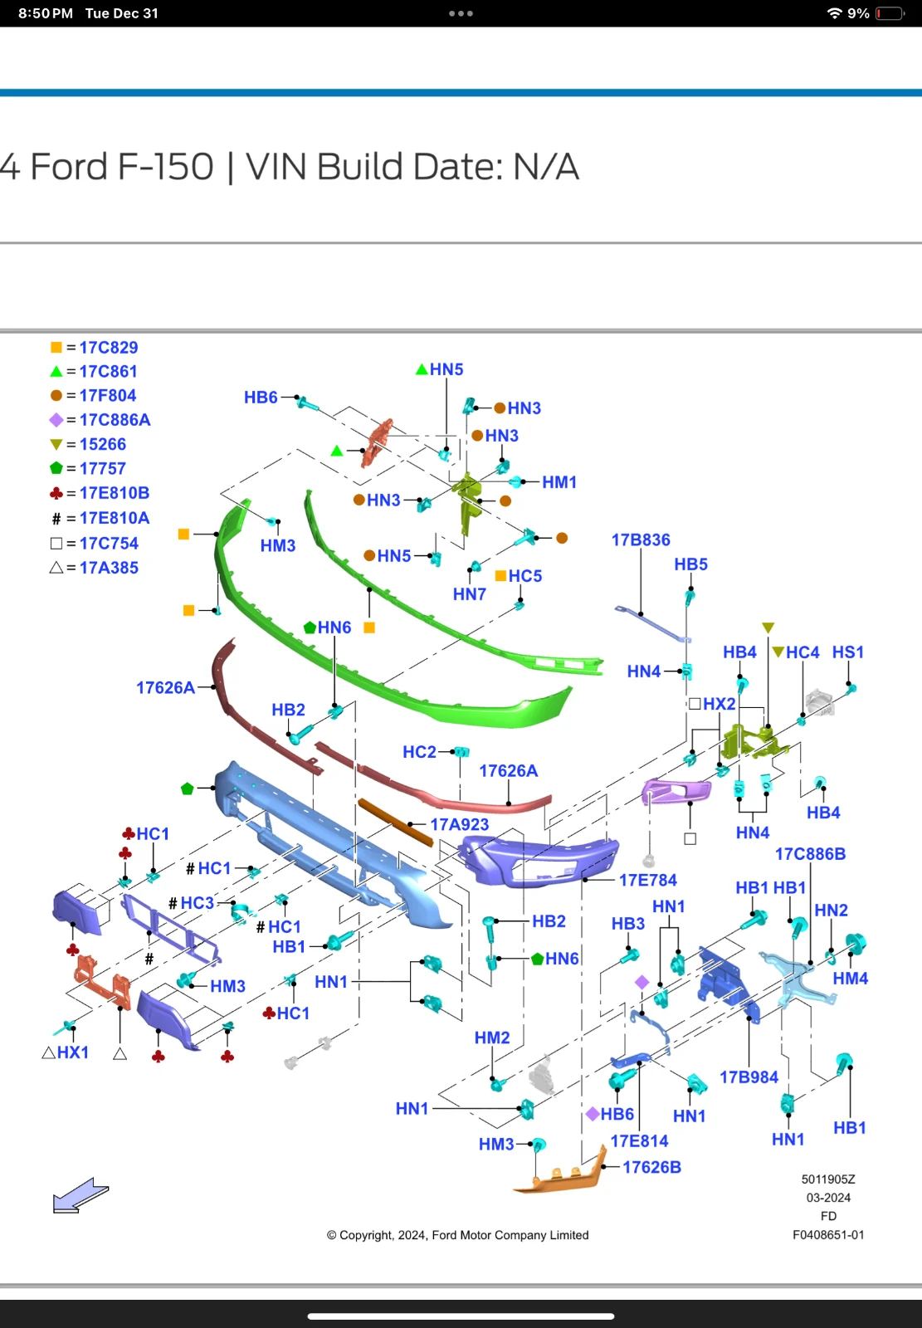Click orange square symbol beside 17C829 in legend
922x1328 pixels.
coord(56,347)
